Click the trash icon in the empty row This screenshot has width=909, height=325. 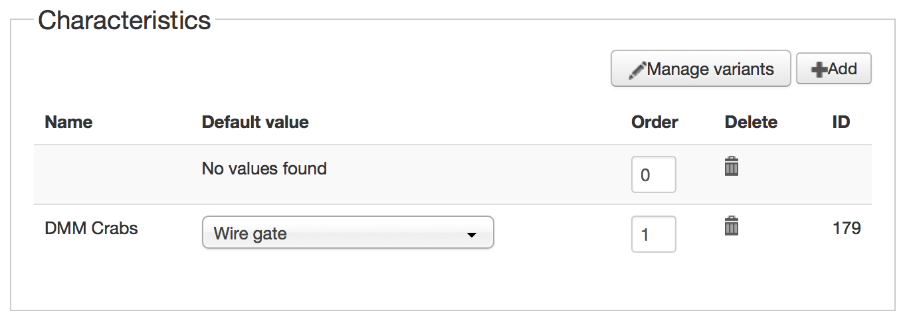pyautogui.click(x=731, y=166)
